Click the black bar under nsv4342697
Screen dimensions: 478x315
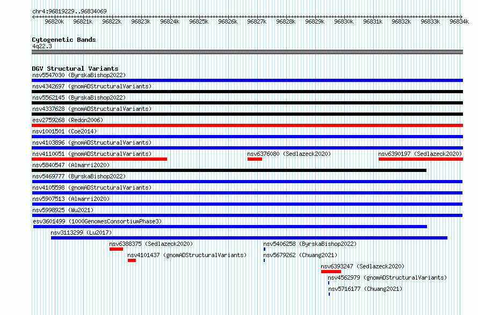tap(247, 92)
